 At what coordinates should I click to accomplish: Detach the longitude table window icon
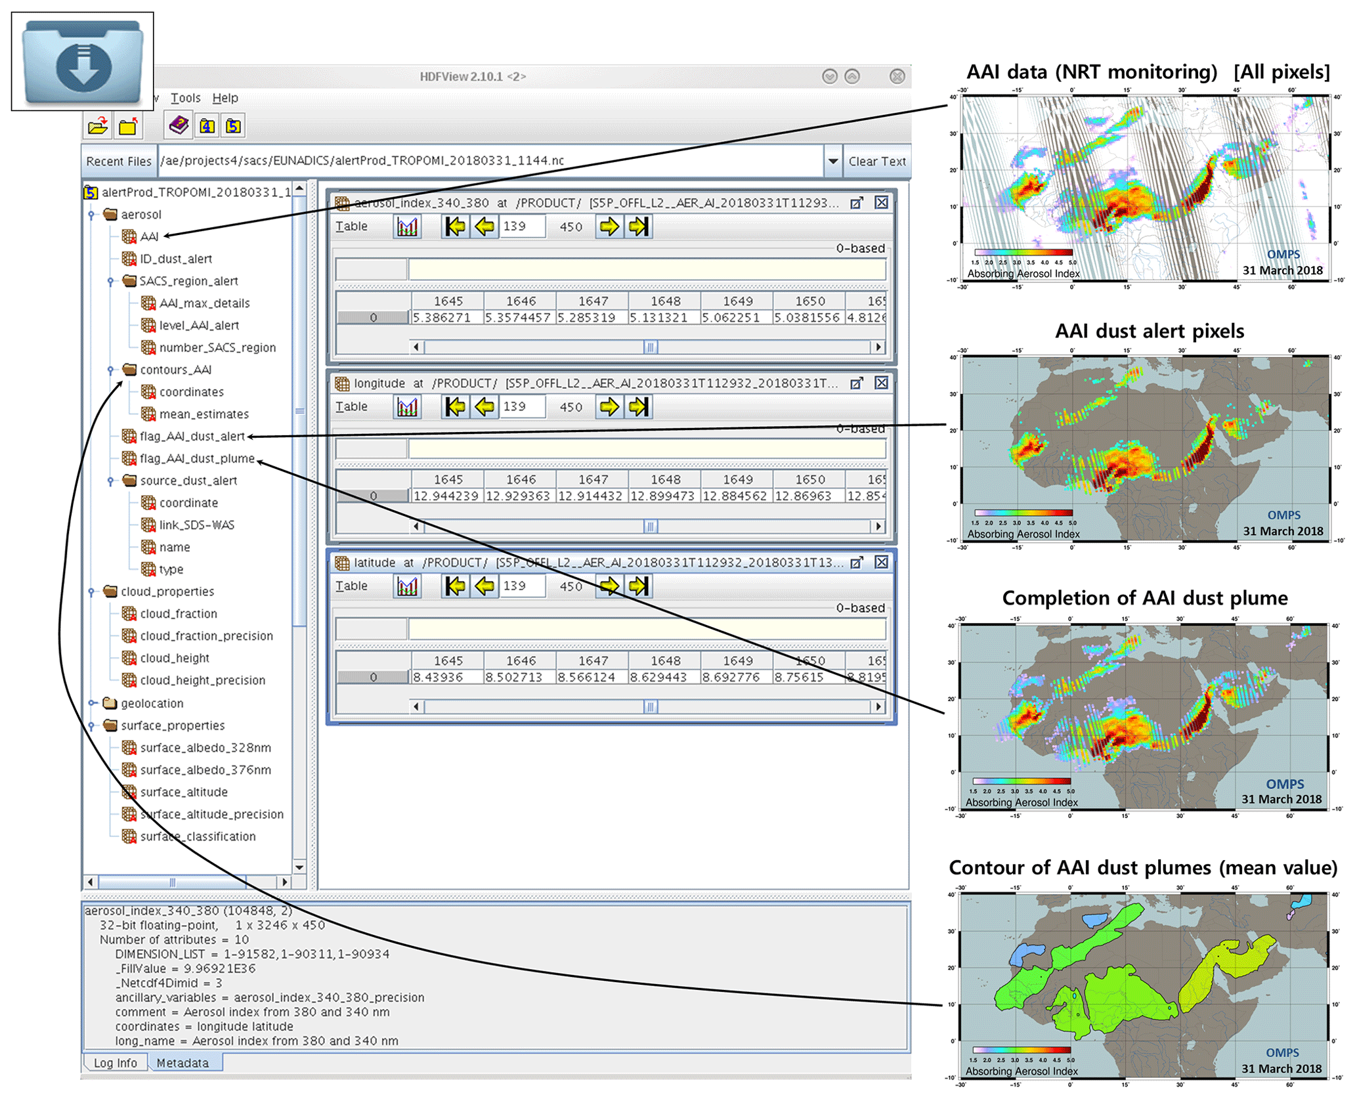point(856,383)
